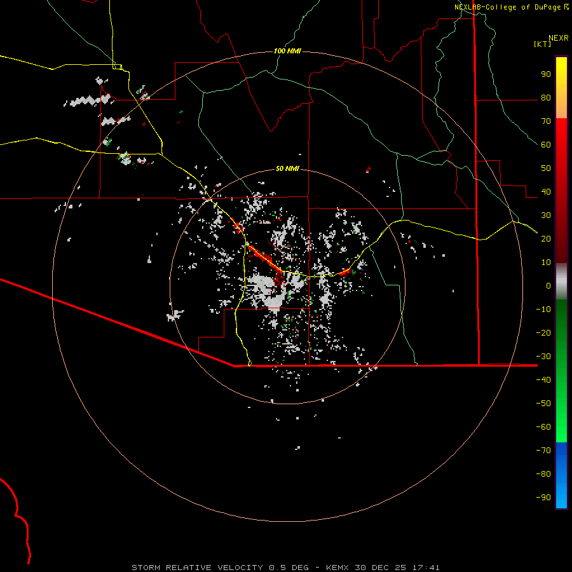Click the -50 value on the velocity scale
The height and width of the screenshot is (572, 572).
pos(543,404)
